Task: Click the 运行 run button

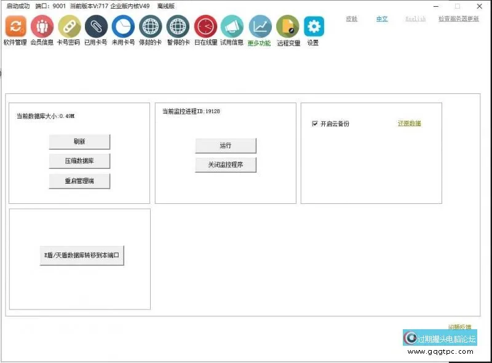Action: point(226,146)
